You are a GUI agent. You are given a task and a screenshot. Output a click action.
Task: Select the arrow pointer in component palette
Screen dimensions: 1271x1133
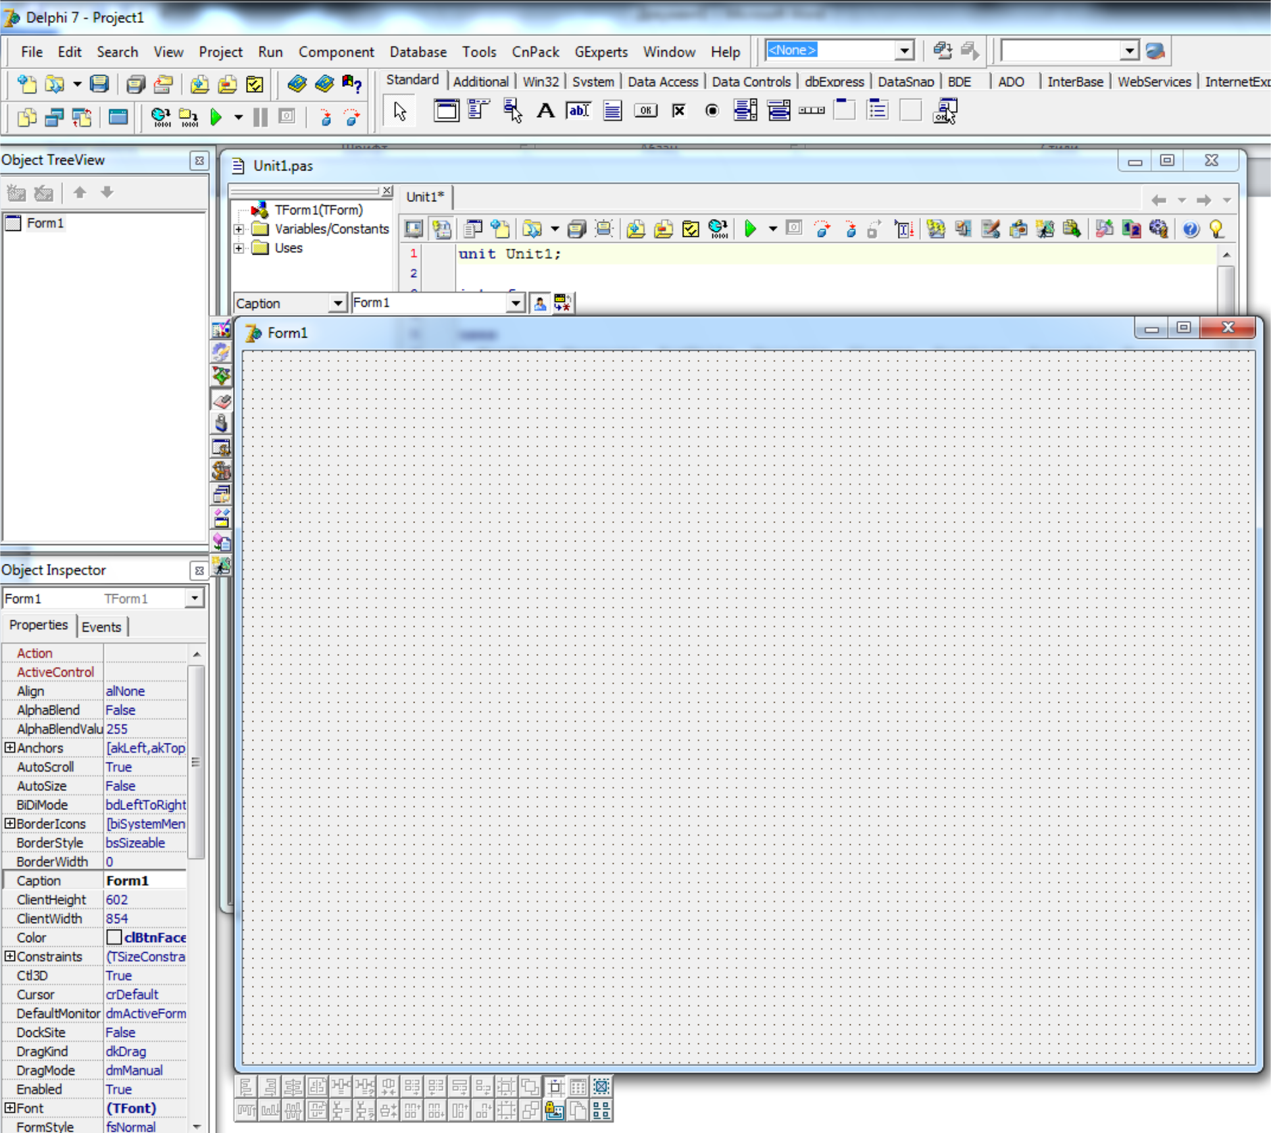400,111
